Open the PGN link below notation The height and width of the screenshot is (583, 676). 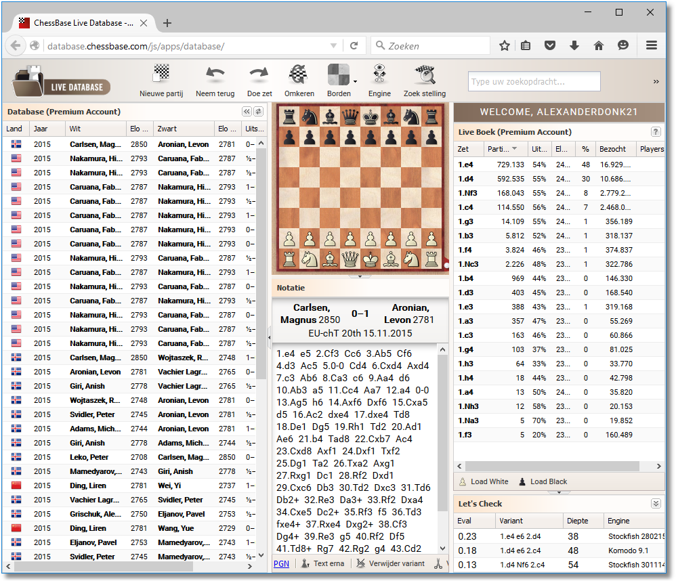coord(280,563)
